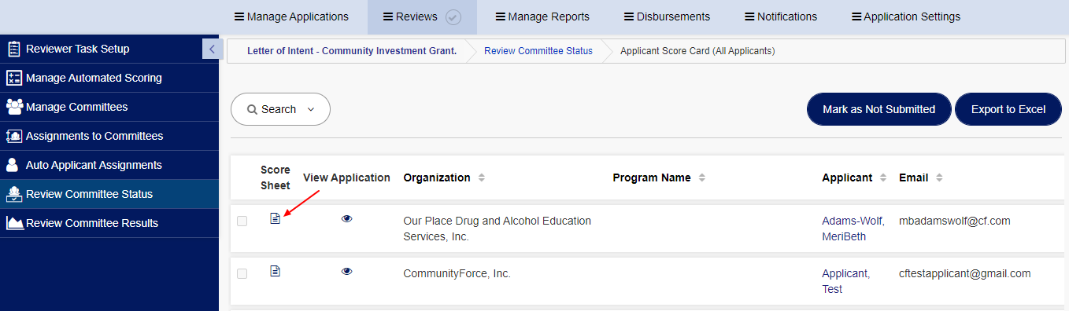Open applicant link Applicant, Test
The width and height of the screenshot is (1069, 311).
846,281
